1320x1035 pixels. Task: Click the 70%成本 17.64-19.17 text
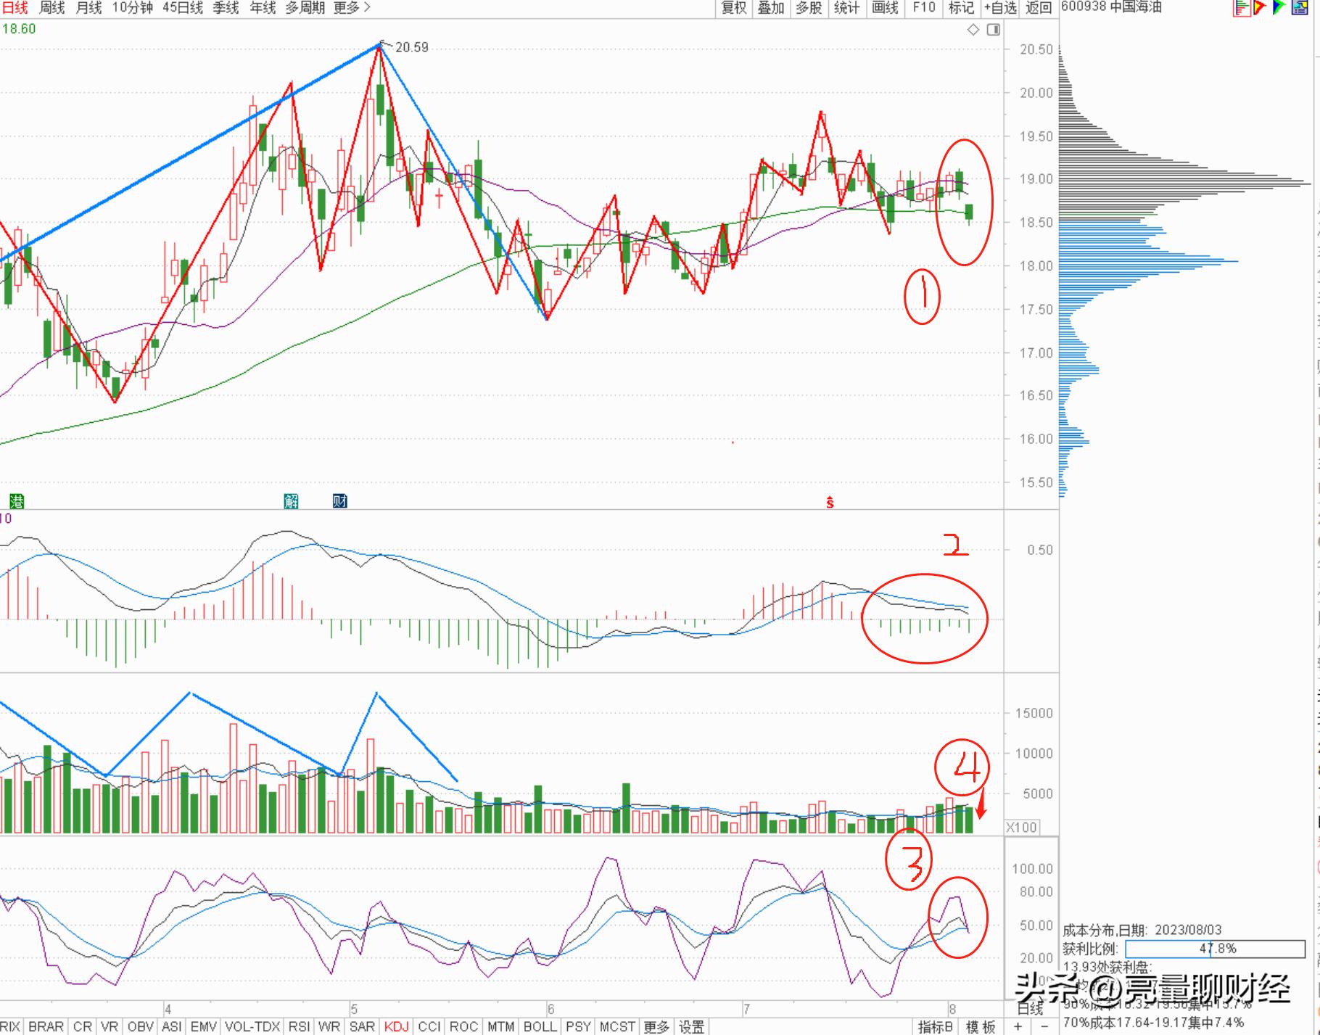click(x=1154, y=1023)
